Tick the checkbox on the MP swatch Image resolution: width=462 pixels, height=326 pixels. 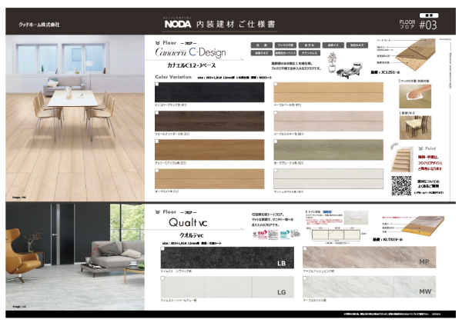305,248
